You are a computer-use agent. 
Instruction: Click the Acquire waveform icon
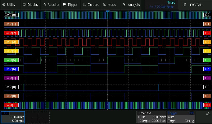click(x=44, y=5)
